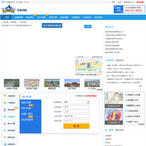
Task: Open the 航程类型 trip type dropdown
Action: [76, 102]
